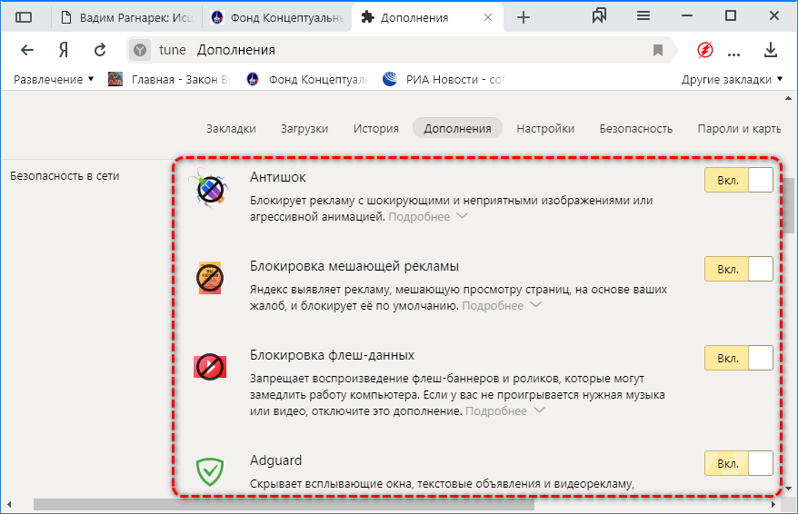
Task: Click the scroll-up arrow of vertical scrollbar
Action: 788,98
